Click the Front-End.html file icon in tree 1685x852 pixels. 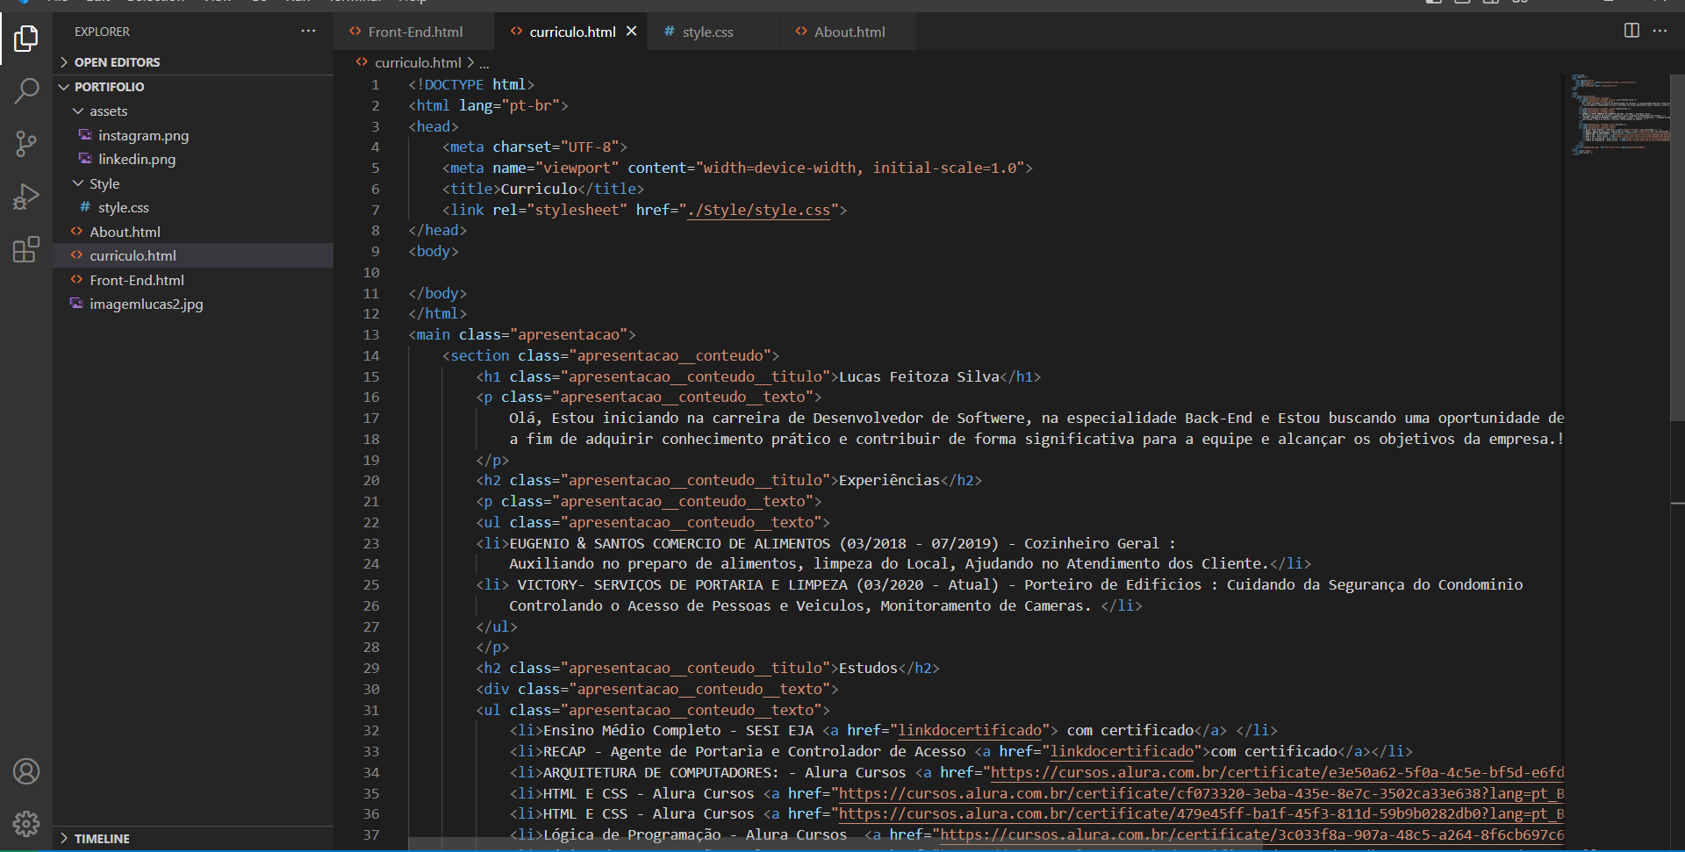76,280
